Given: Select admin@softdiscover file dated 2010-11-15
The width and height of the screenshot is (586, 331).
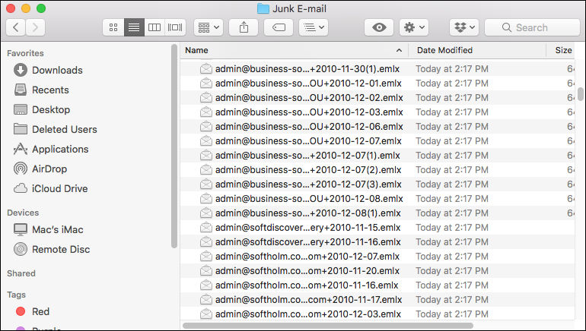Looking at the screenshot, I should [x=307, y=227].
